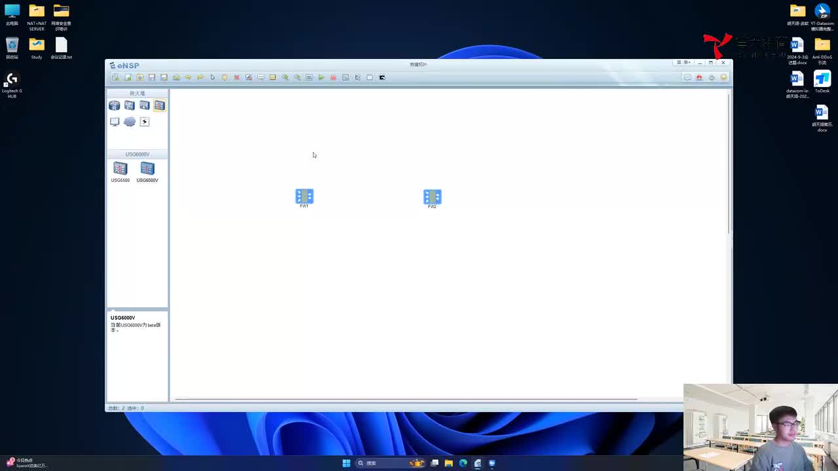Open the forum chat icon in toolbar

(687, 77)
